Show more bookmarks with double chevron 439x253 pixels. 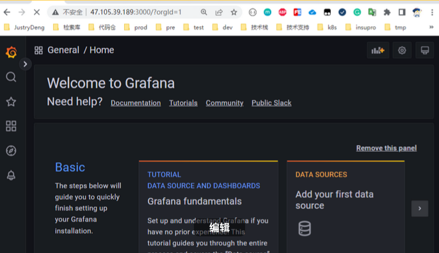tap(431, 27)
